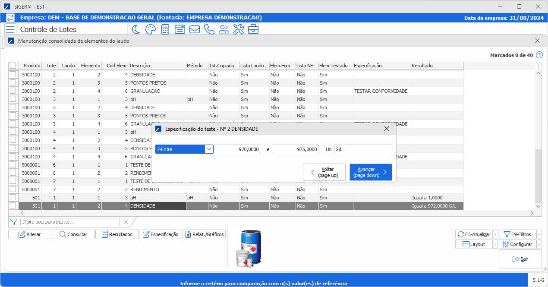Launch the calculator tool
This screenshot has height=287, width=548.
164,29
